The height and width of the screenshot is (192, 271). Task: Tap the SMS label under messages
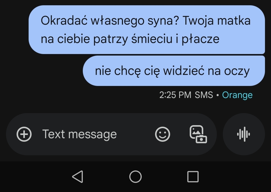(x=204, y=95)
